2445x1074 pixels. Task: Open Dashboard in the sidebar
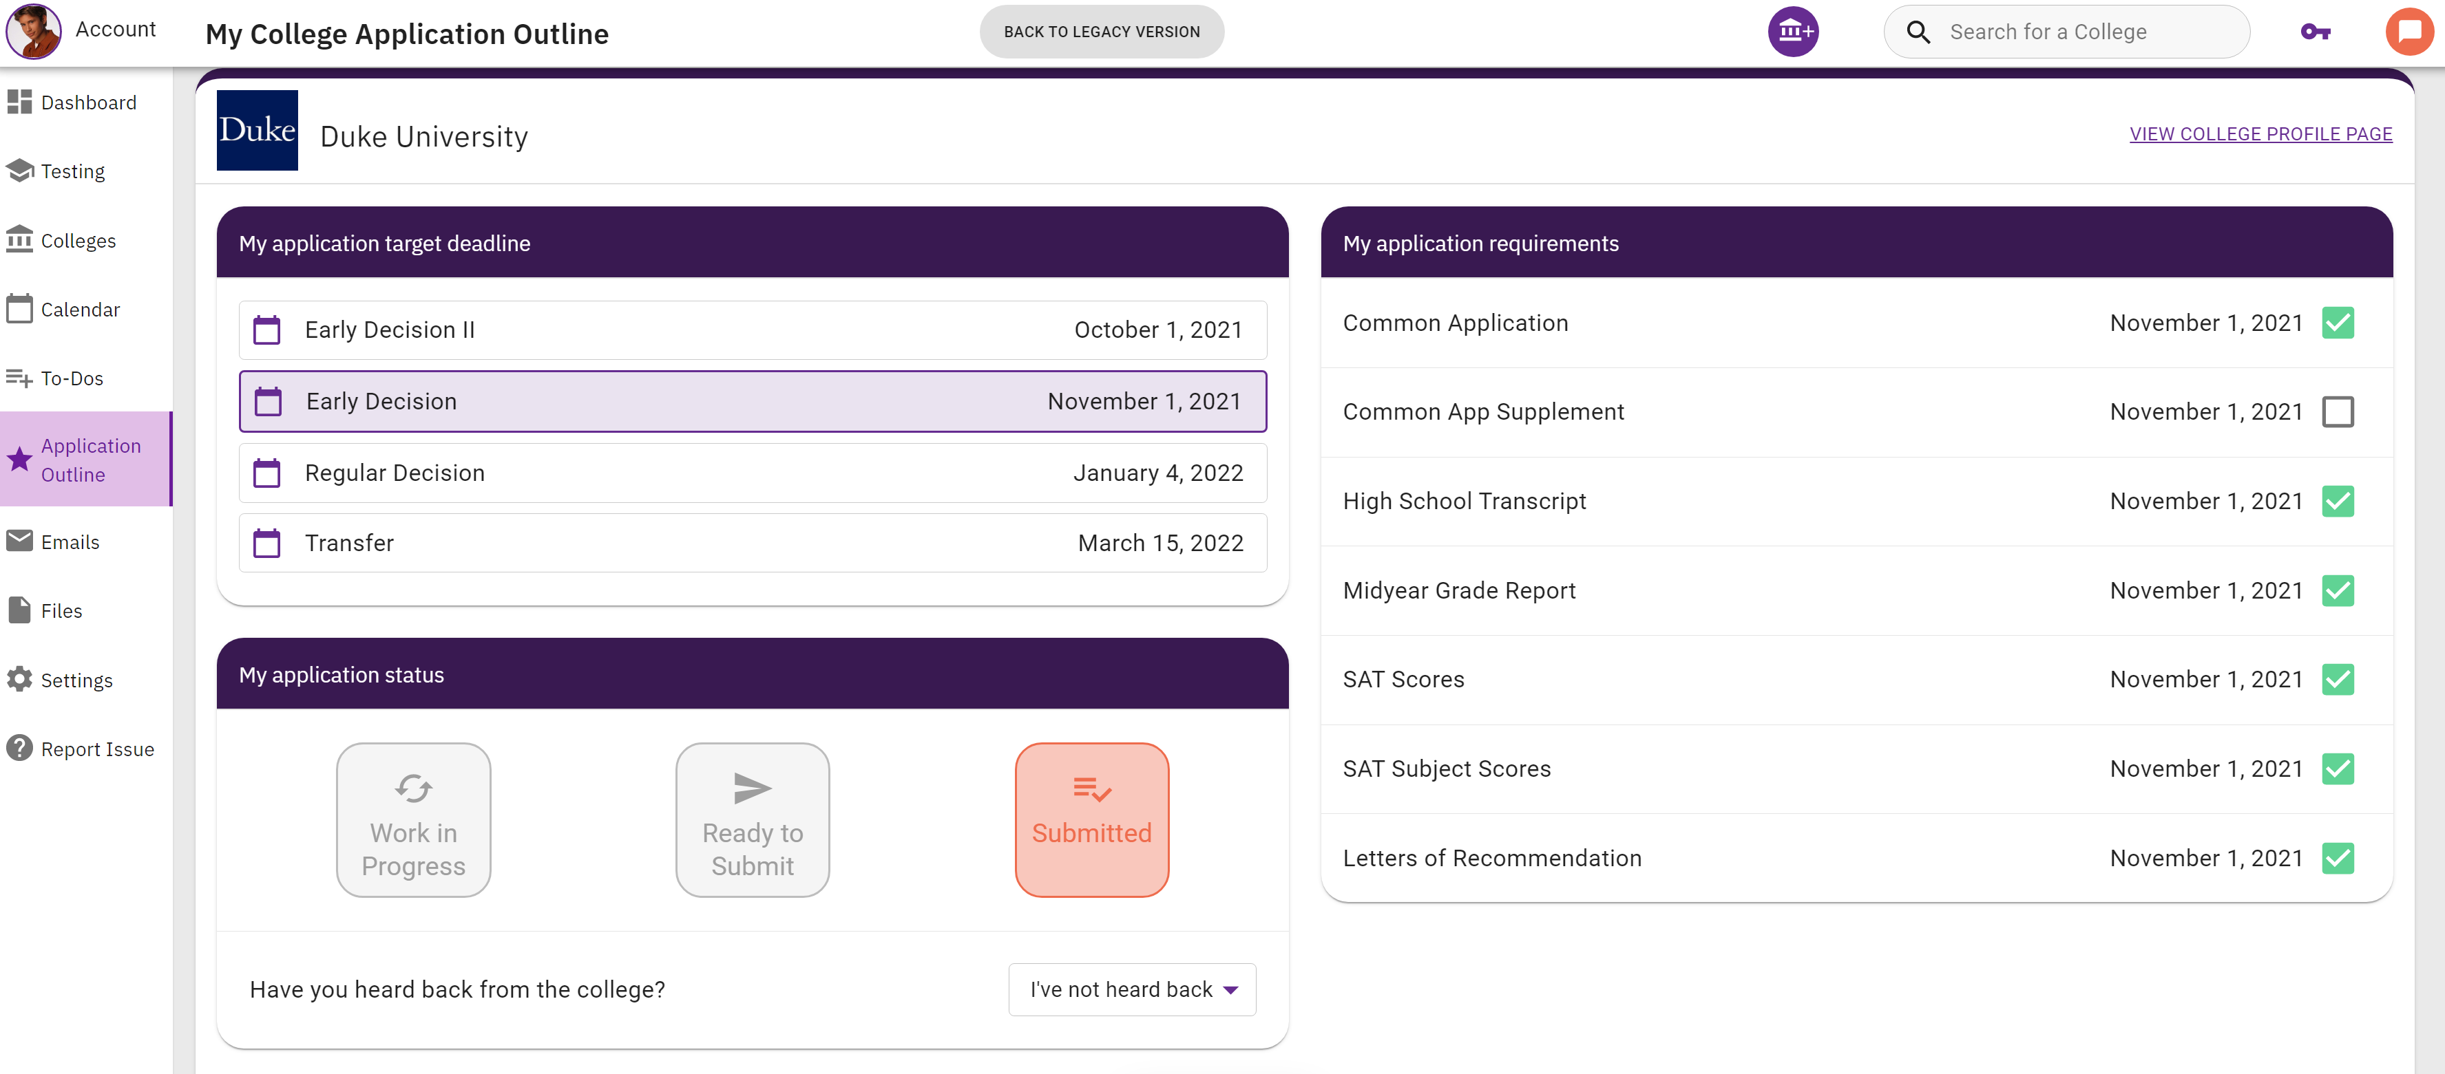85,102
